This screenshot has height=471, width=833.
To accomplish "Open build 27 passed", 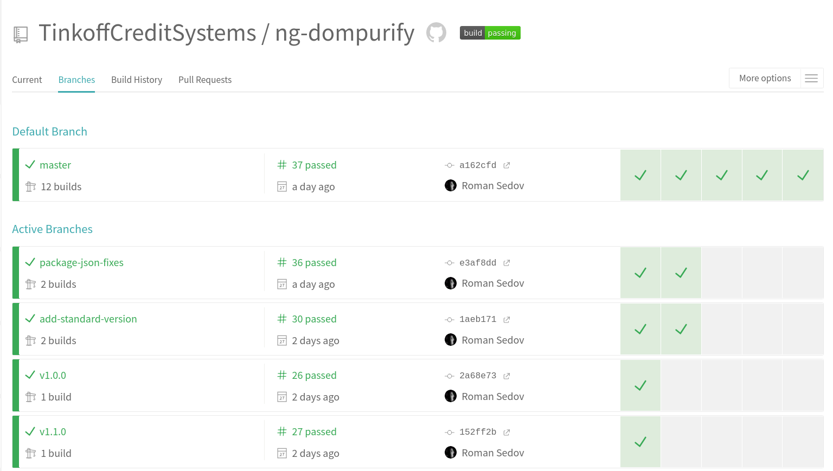I will click(314, 431).
